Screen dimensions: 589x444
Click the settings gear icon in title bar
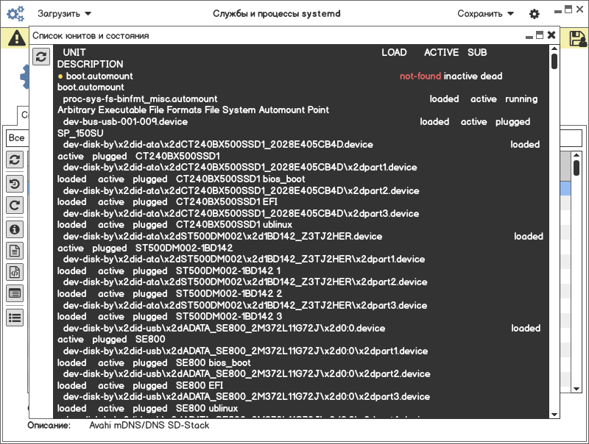(x=535, y=14)
